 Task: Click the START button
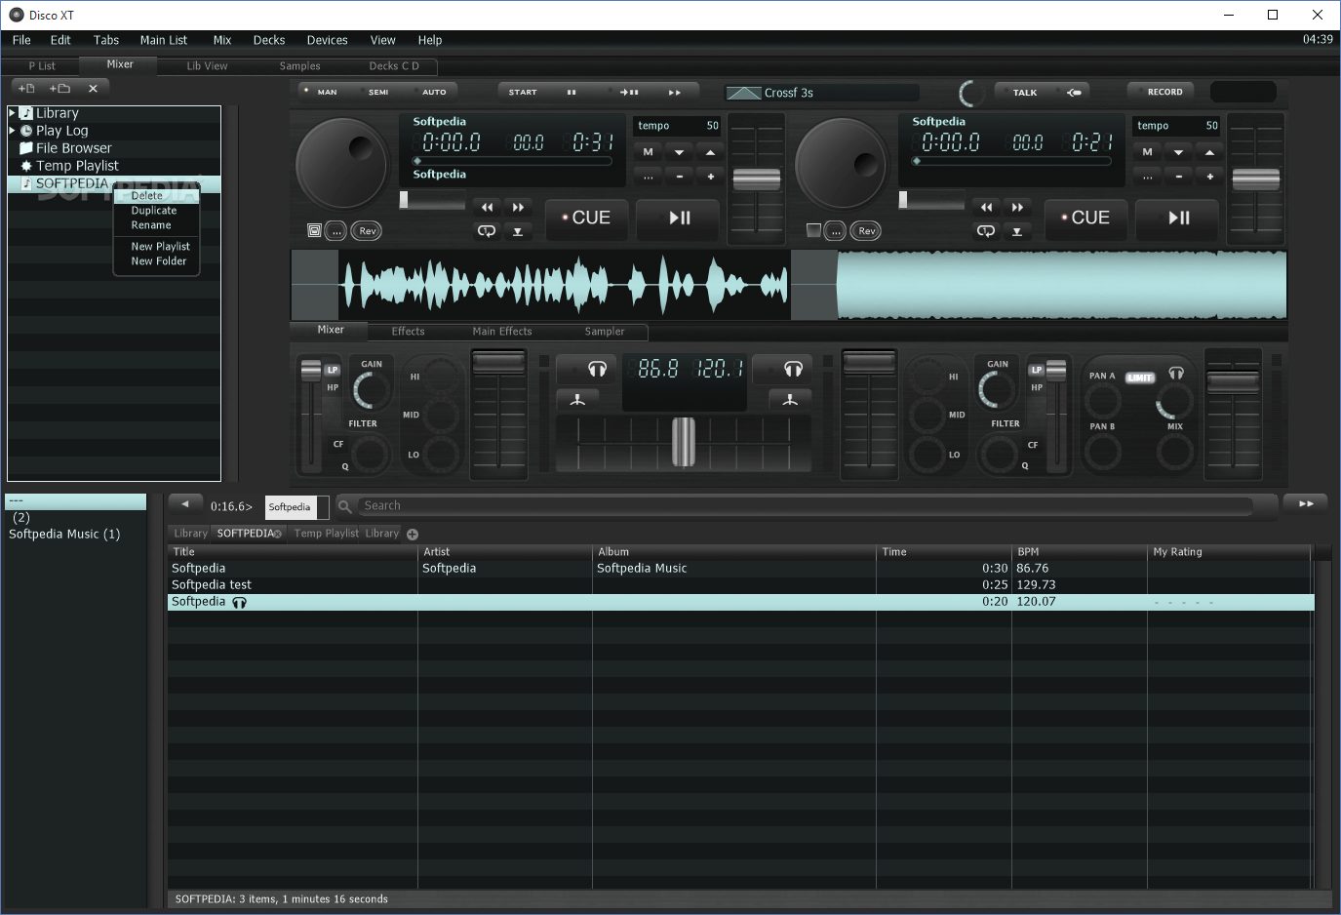(x=523, y=93)
